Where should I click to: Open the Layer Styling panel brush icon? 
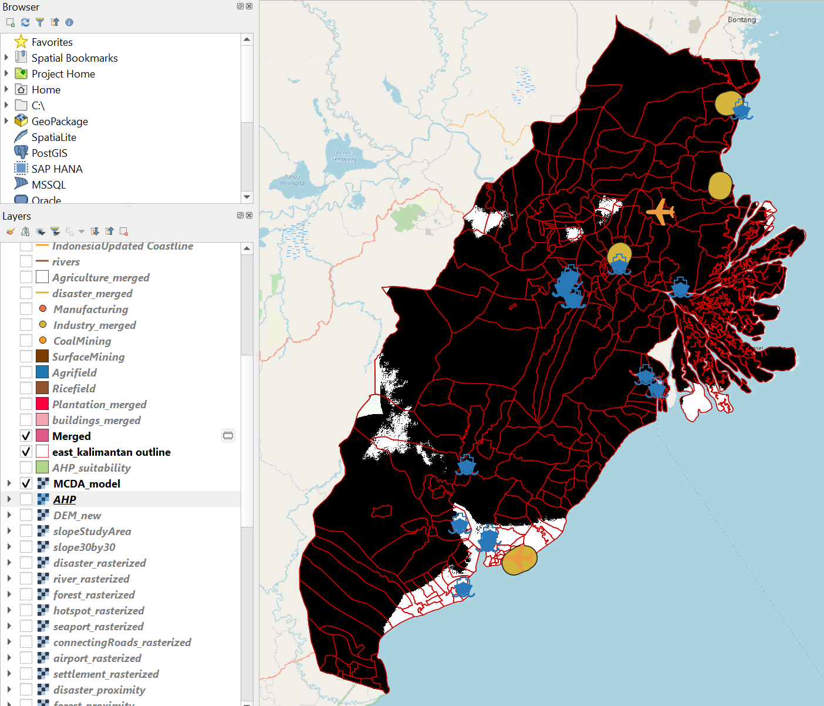coord(10,231)
